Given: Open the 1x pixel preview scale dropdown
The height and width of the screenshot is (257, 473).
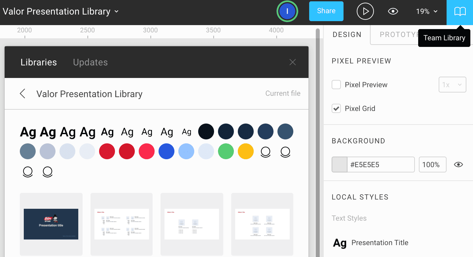Looking at the screenshot, I should coord(452,85).
